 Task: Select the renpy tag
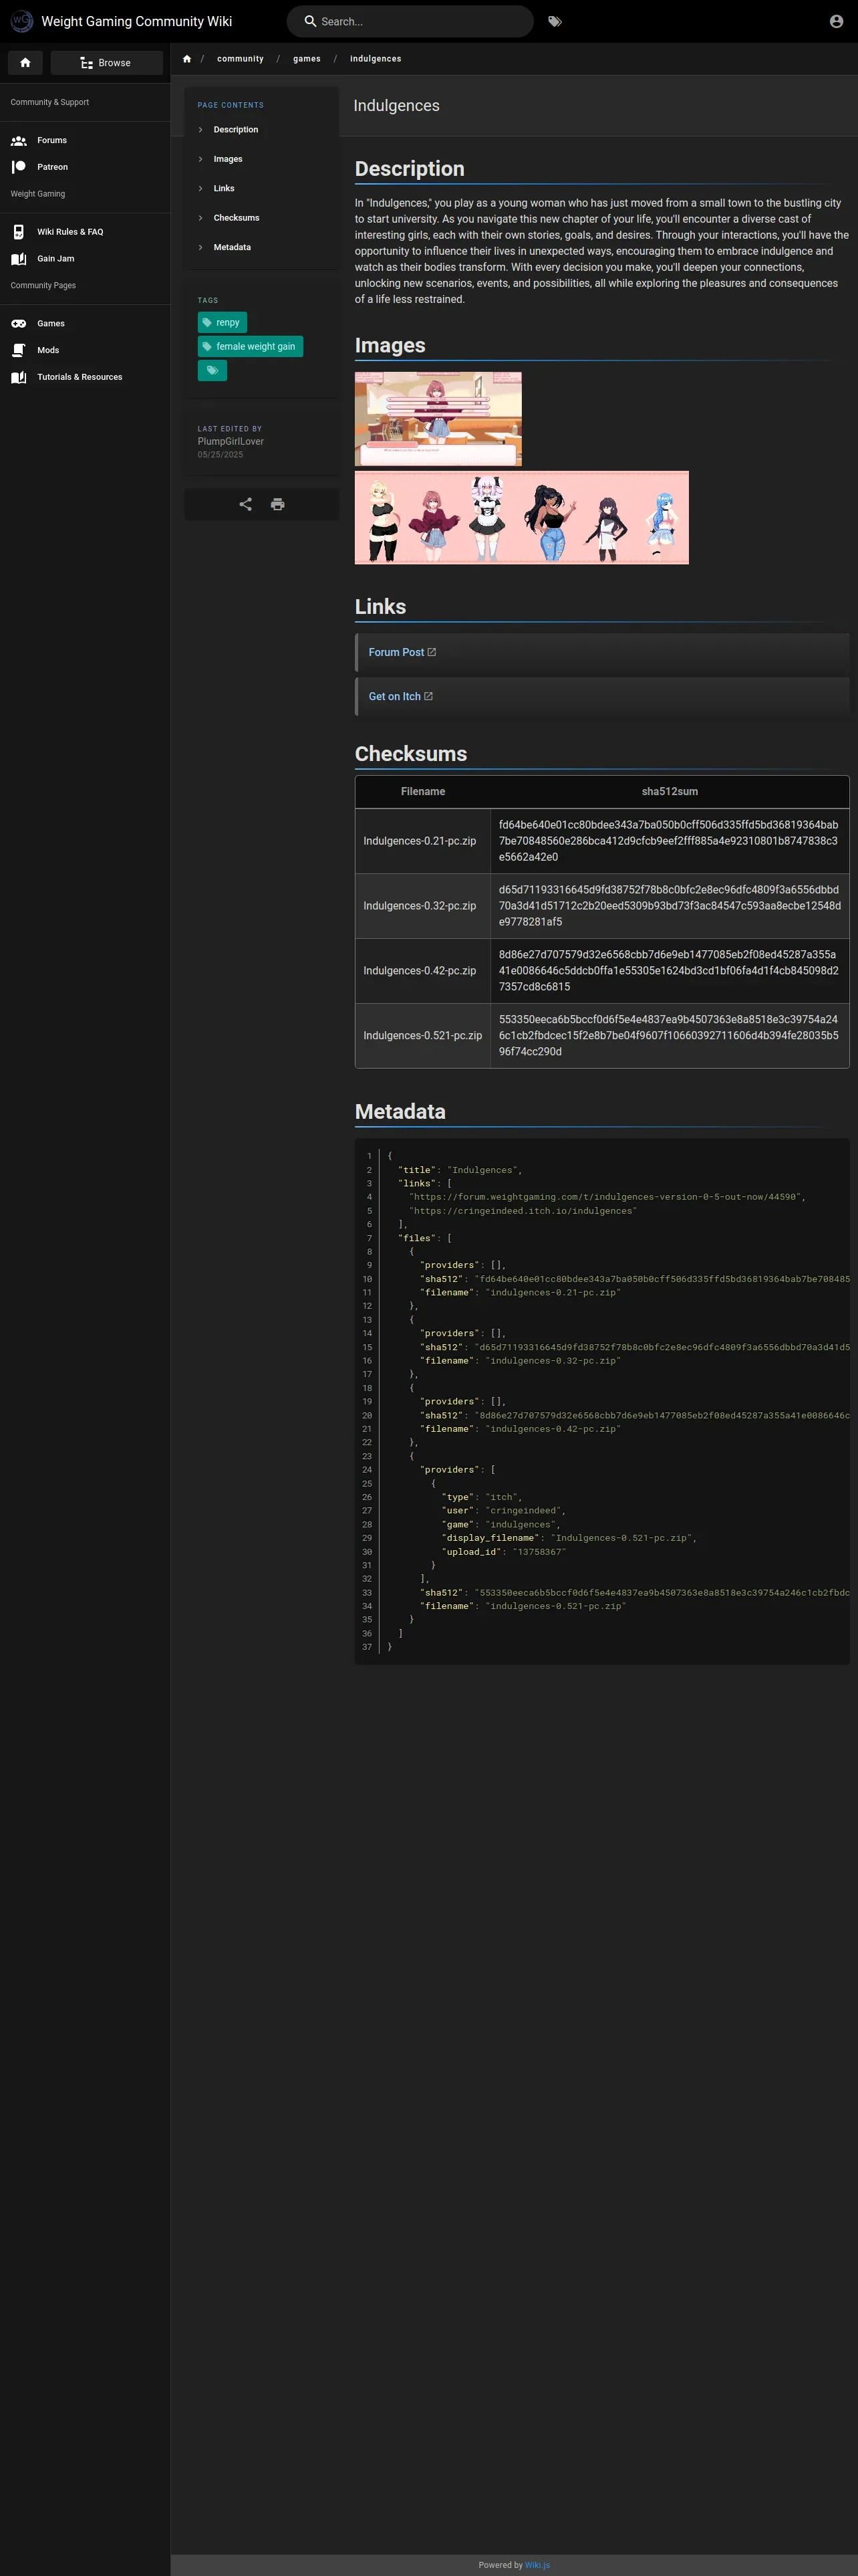[x=222, y=323]
